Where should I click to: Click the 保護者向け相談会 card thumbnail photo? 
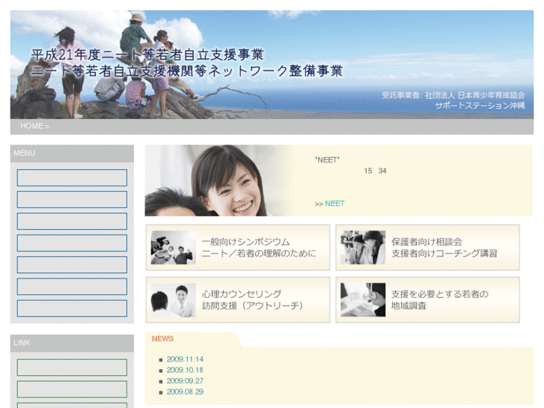(363, 248)
